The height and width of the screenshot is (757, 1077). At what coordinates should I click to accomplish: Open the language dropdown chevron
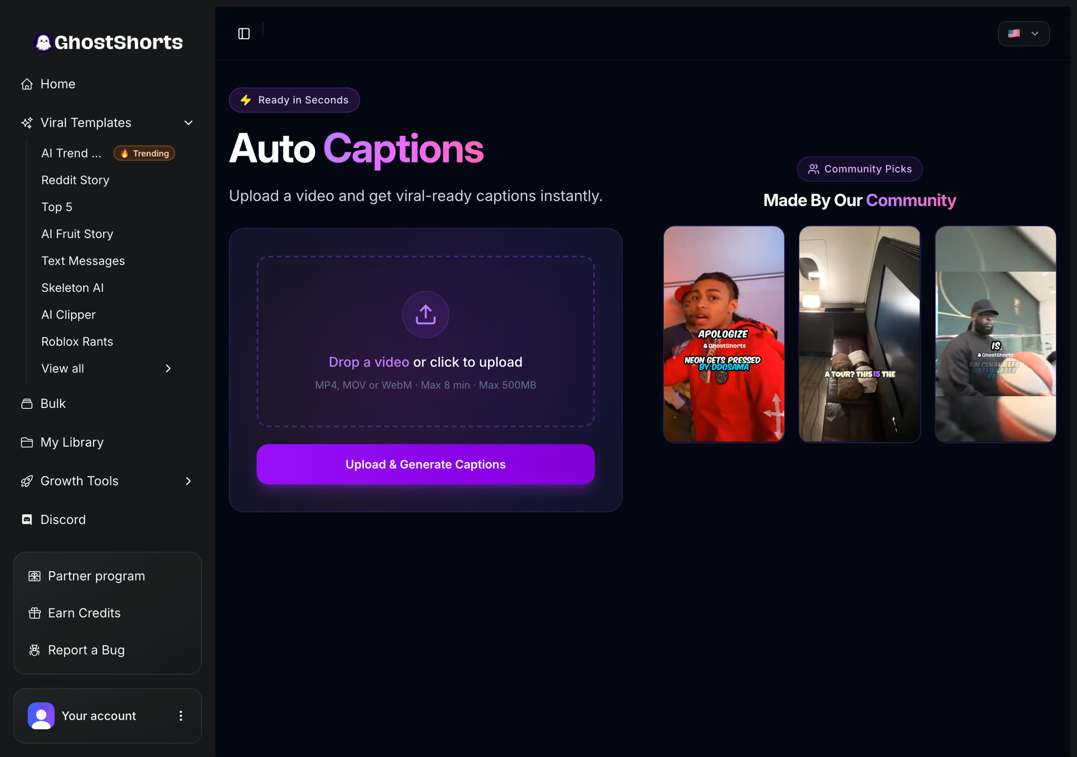pyautogui.click(x=1035, y=34)
